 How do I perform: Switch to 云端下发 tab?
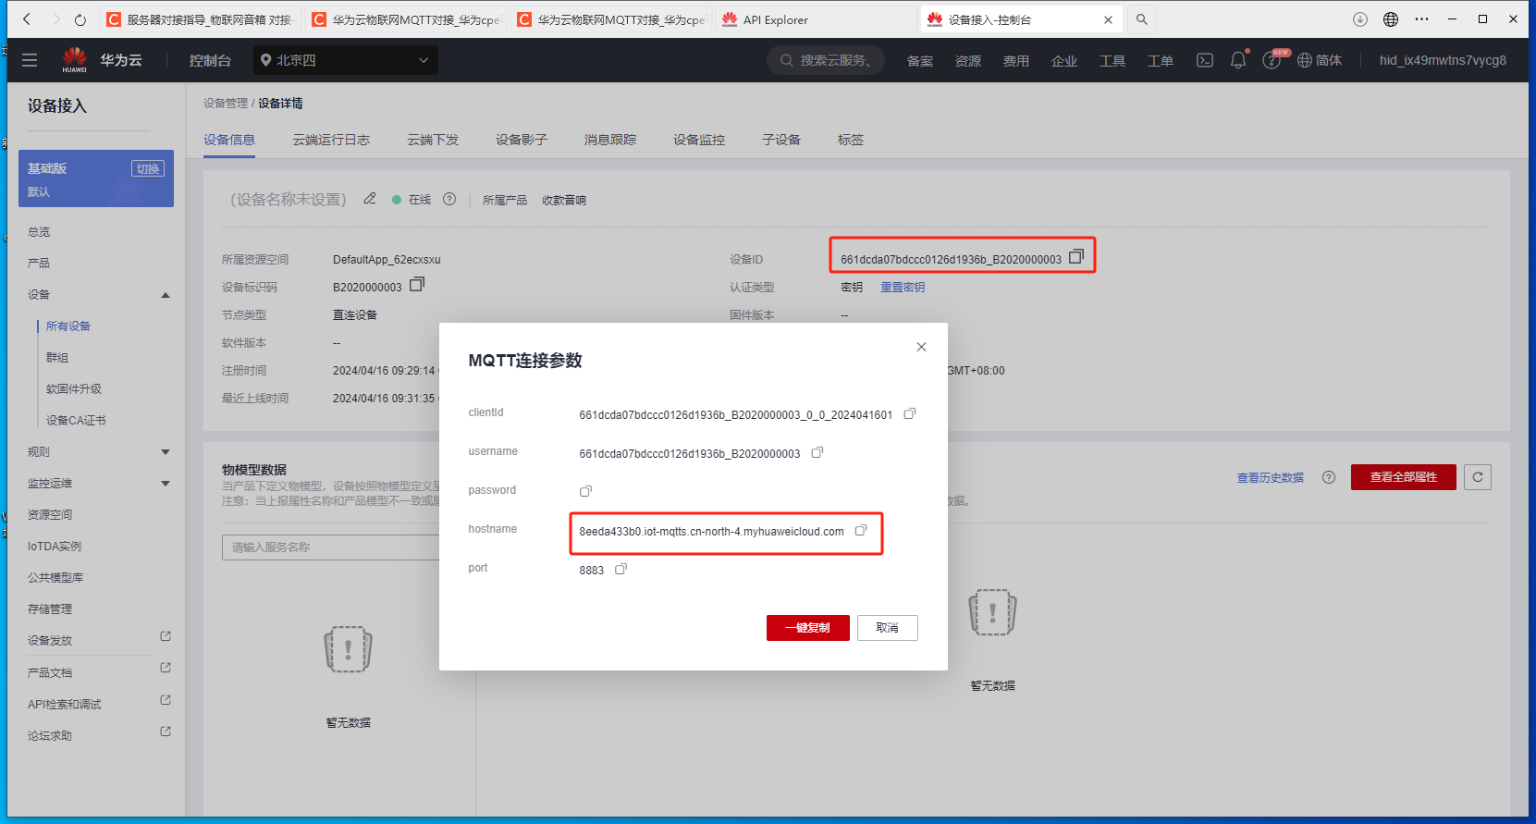(433, 140)
